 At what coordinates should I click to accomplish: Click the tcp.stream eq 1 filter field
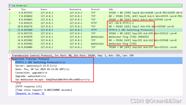pyautogui.click(x=97, y=5)
